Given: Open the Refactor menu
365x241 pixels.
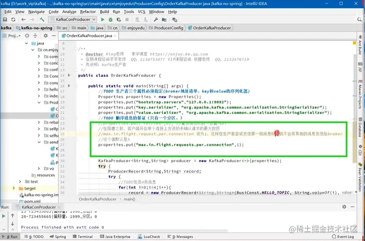Looking at the screenshot, I should (88, 11).
